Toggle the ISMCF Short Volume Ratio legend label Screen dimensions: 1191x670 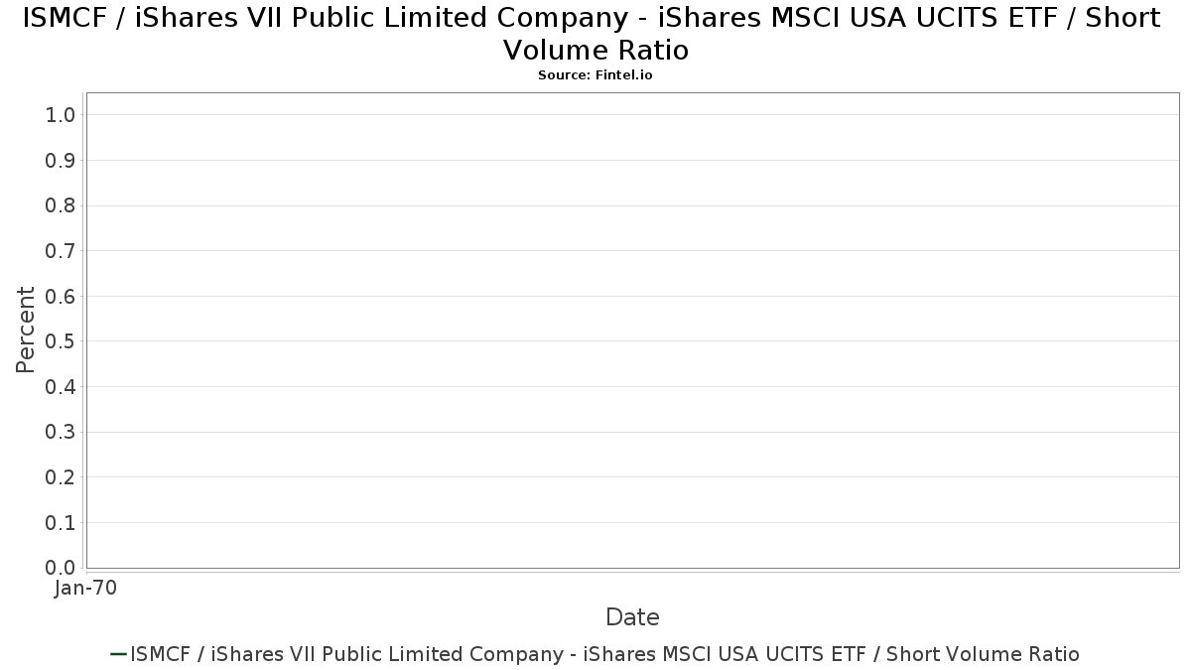click(x=604, y=654)
